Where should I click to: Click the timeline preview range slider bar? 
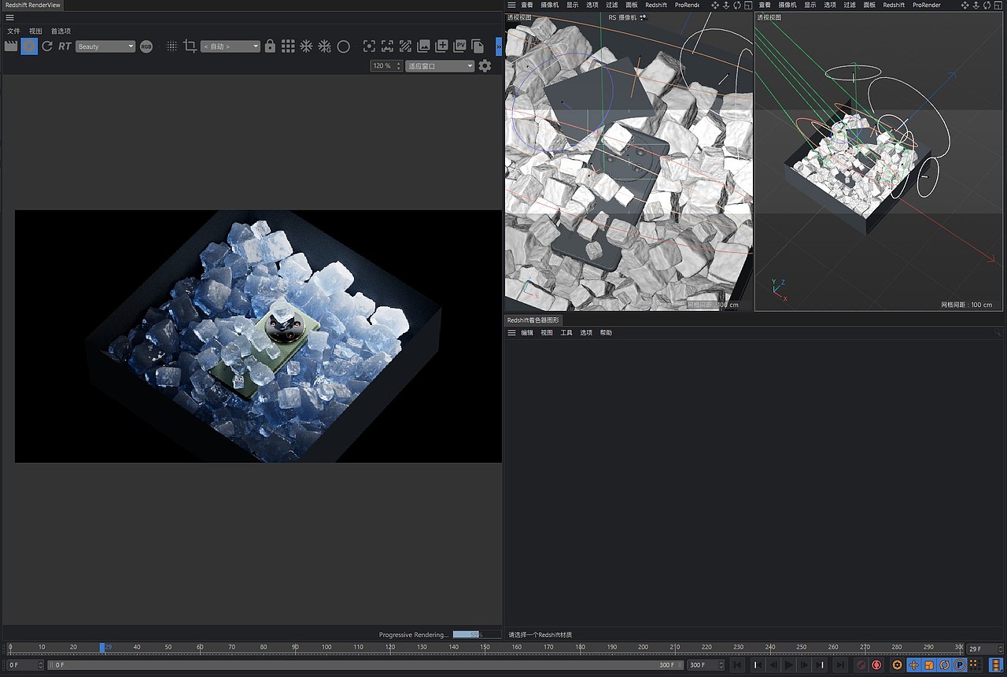click(366, 665)
